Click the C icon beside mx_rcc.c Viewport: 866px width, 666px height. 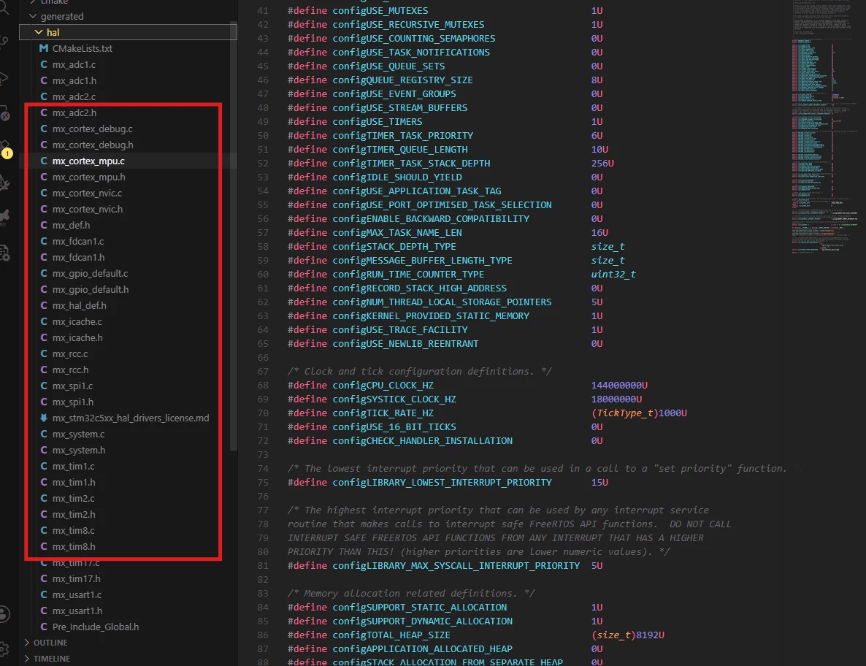(44, 353)
